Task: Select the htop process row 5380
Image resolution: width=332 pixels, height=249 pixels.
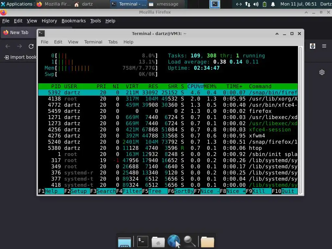Action: [168, 148]
